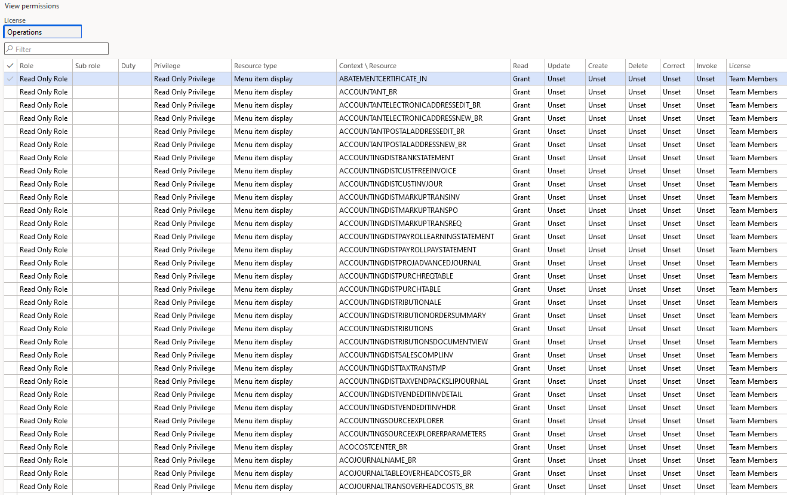Select the ACCOUNTINGDISTSALESCOMPLINV cell
Image resolution: width=787 pixels, height=495 pixels.
click(x=423, y=355)
